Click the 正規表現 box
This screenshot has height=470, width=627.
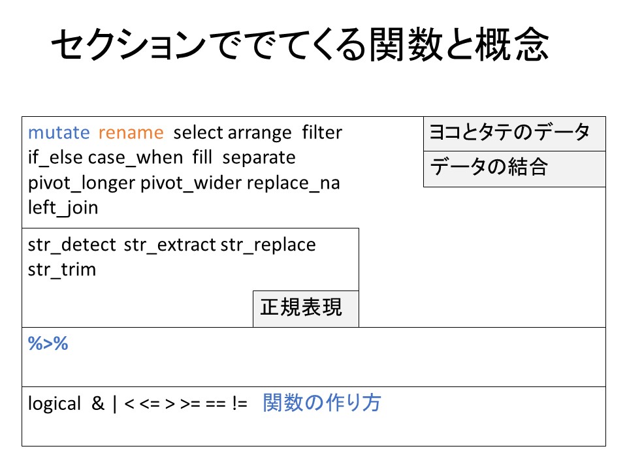[x=306, y=308]
